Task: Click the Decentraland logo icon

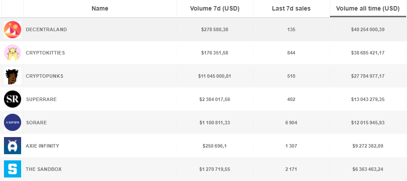Action: click(12, 29)
